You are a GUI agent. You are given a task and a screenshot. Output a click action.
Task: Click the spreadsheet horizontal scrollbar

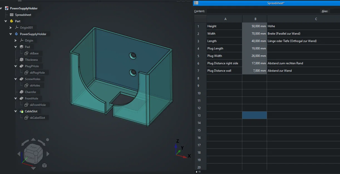click(199, 172)
